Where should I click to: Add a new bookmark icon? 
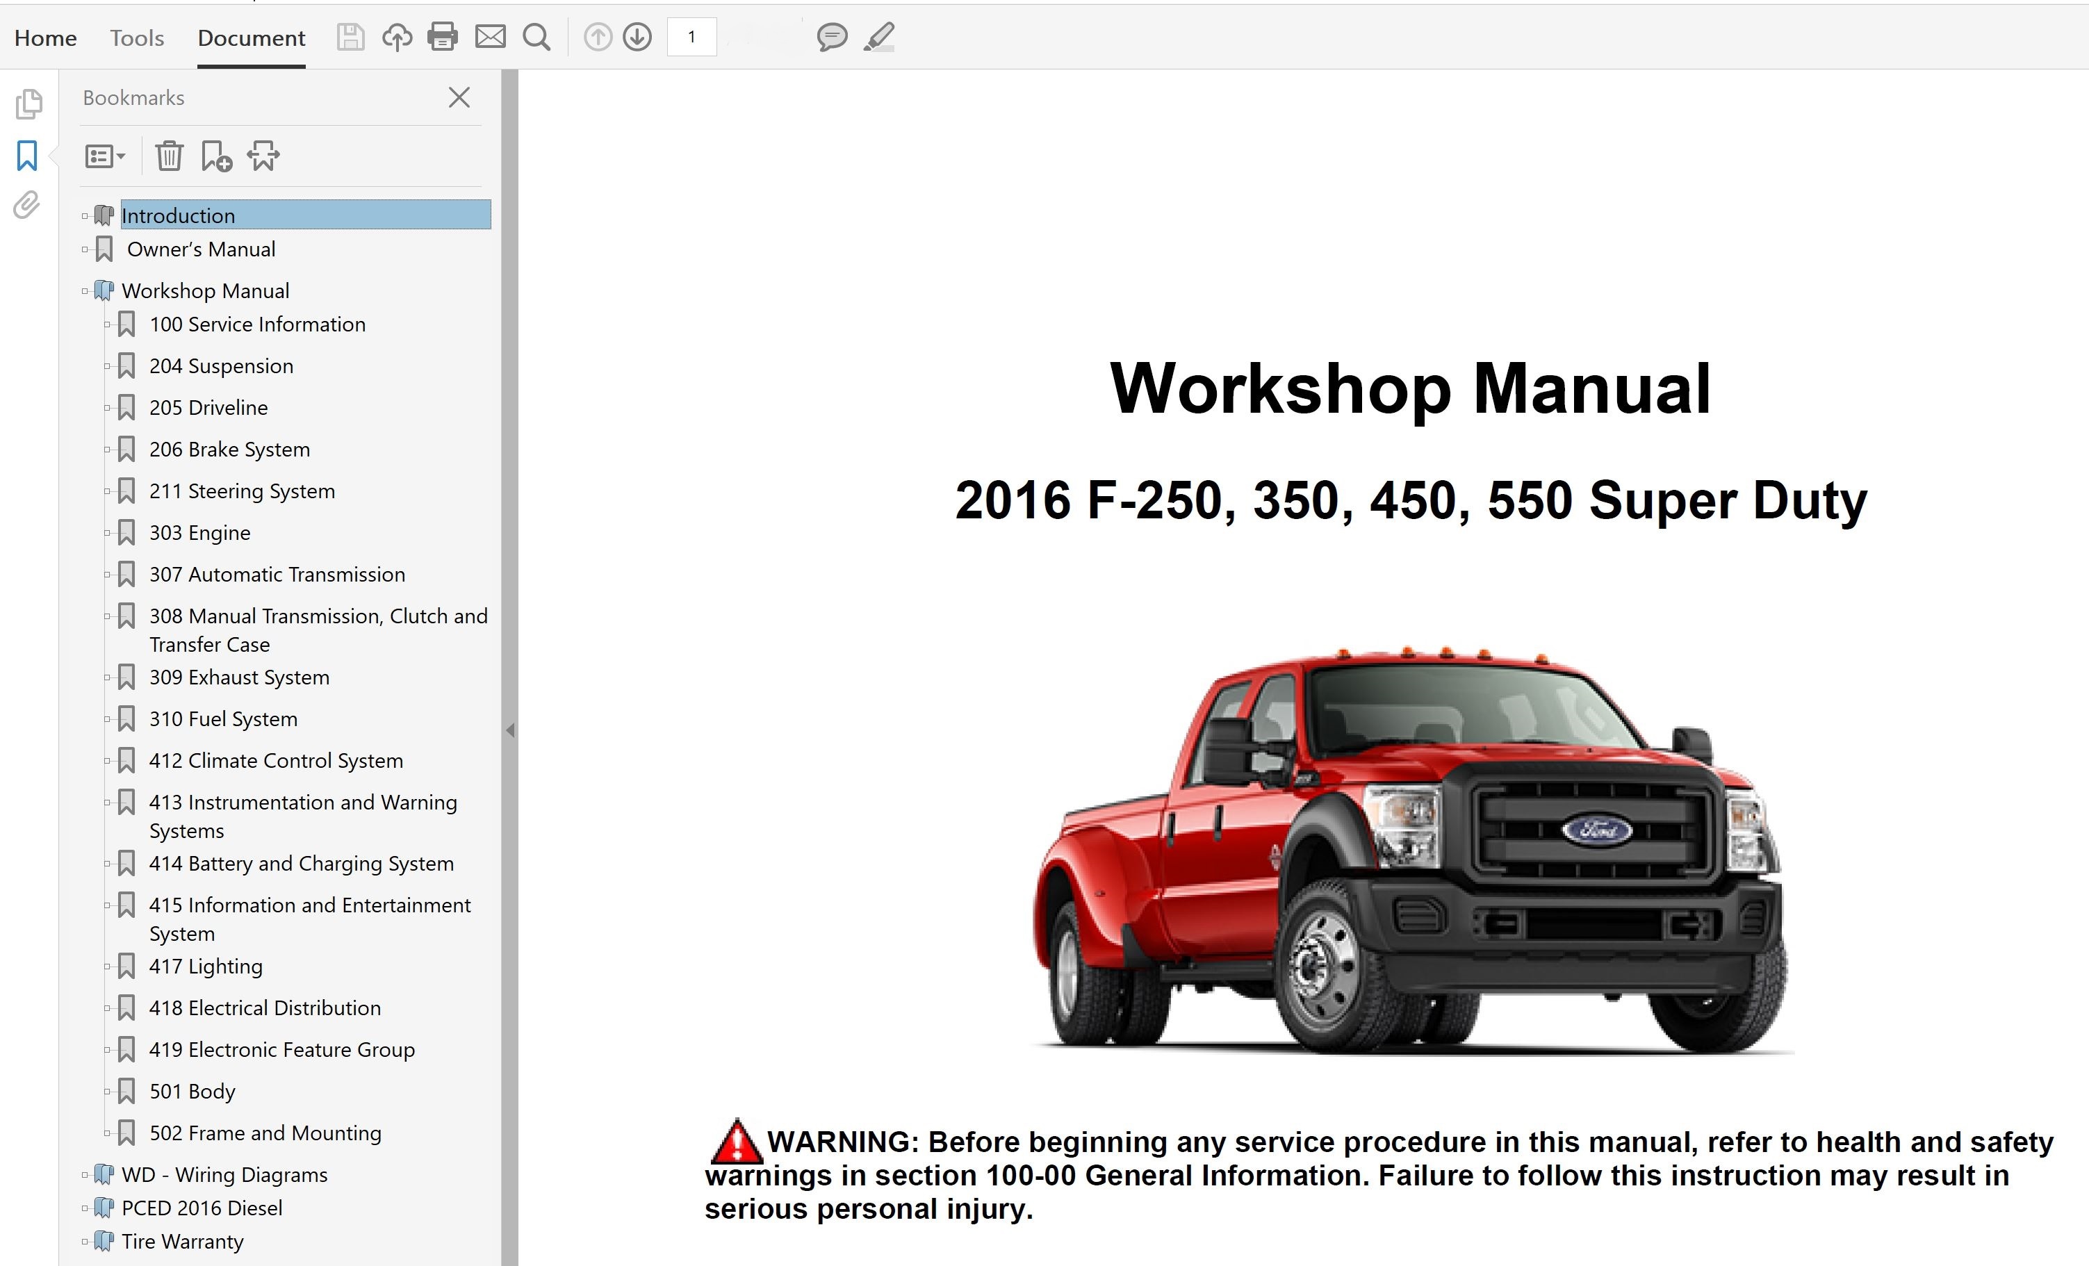(x=216, y=156)
